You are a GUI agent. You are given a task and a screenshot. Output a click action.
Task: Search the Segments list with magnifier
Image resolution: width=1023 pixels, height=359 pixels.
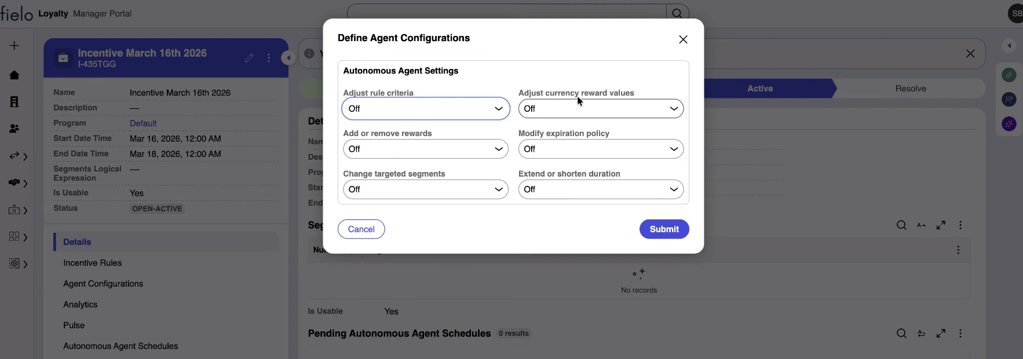pos(901,225)
